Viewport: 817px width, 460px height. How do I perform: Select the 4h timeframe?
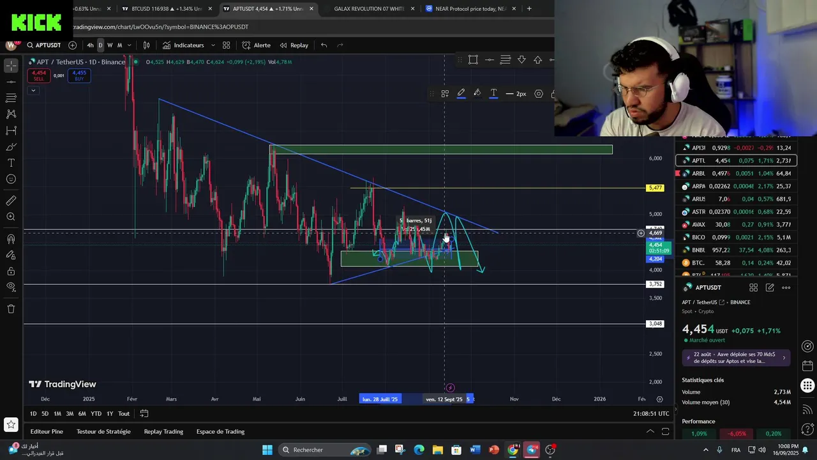90,45
